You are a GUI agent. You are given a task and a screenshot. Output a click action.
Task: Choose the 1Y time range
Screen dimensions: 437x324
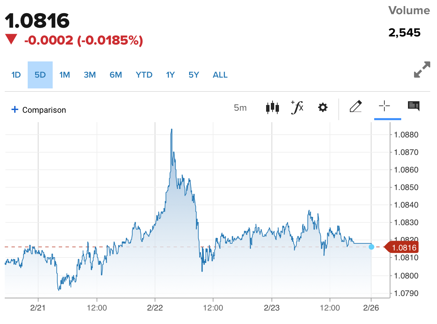[x=171, y=75]
